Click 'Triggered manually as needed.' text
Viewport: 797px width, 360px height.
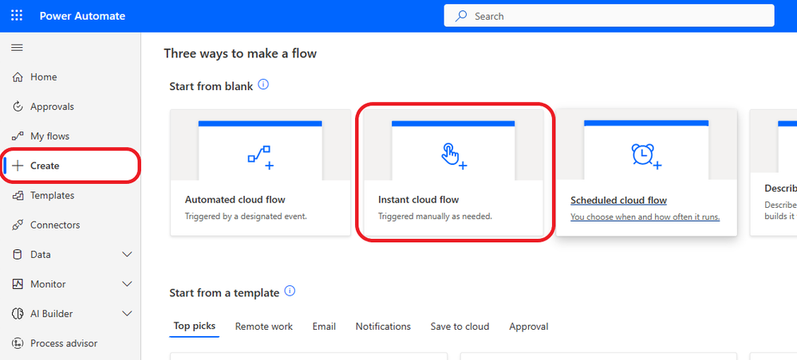pyautogui.click(x=435, y=217)
